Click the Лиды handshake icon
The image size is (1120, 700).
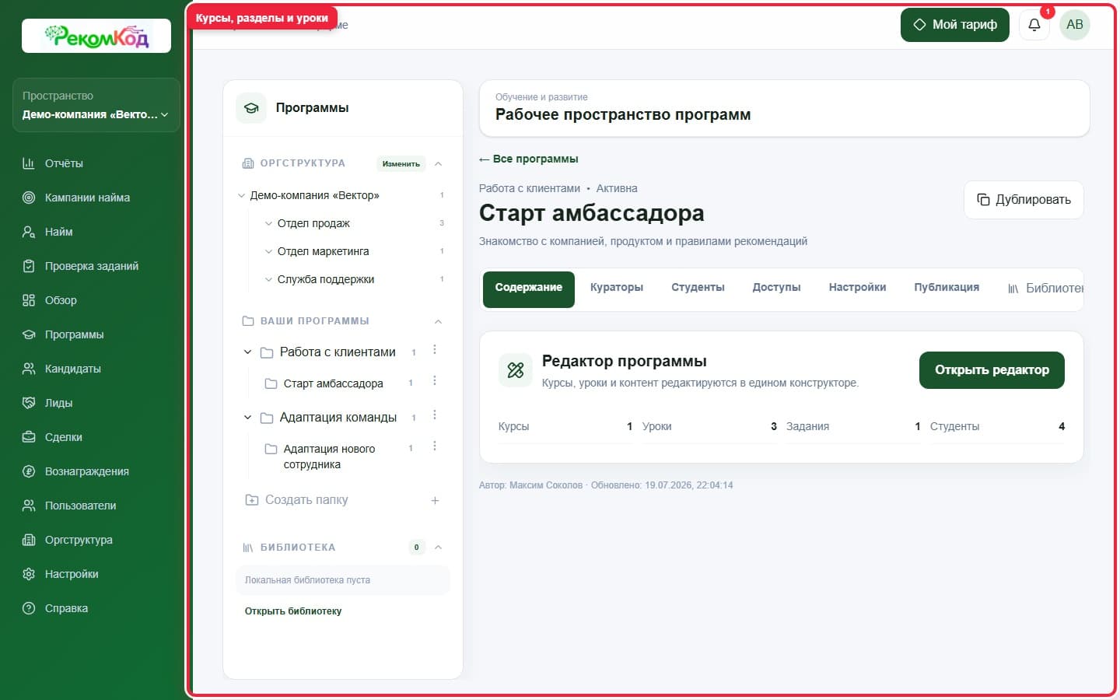29,403
